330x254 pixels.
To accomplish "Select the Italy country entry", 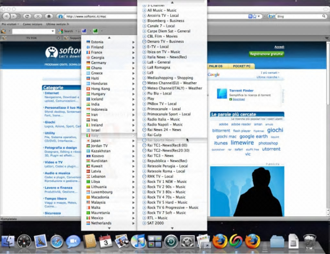I will tap(109, 135).
